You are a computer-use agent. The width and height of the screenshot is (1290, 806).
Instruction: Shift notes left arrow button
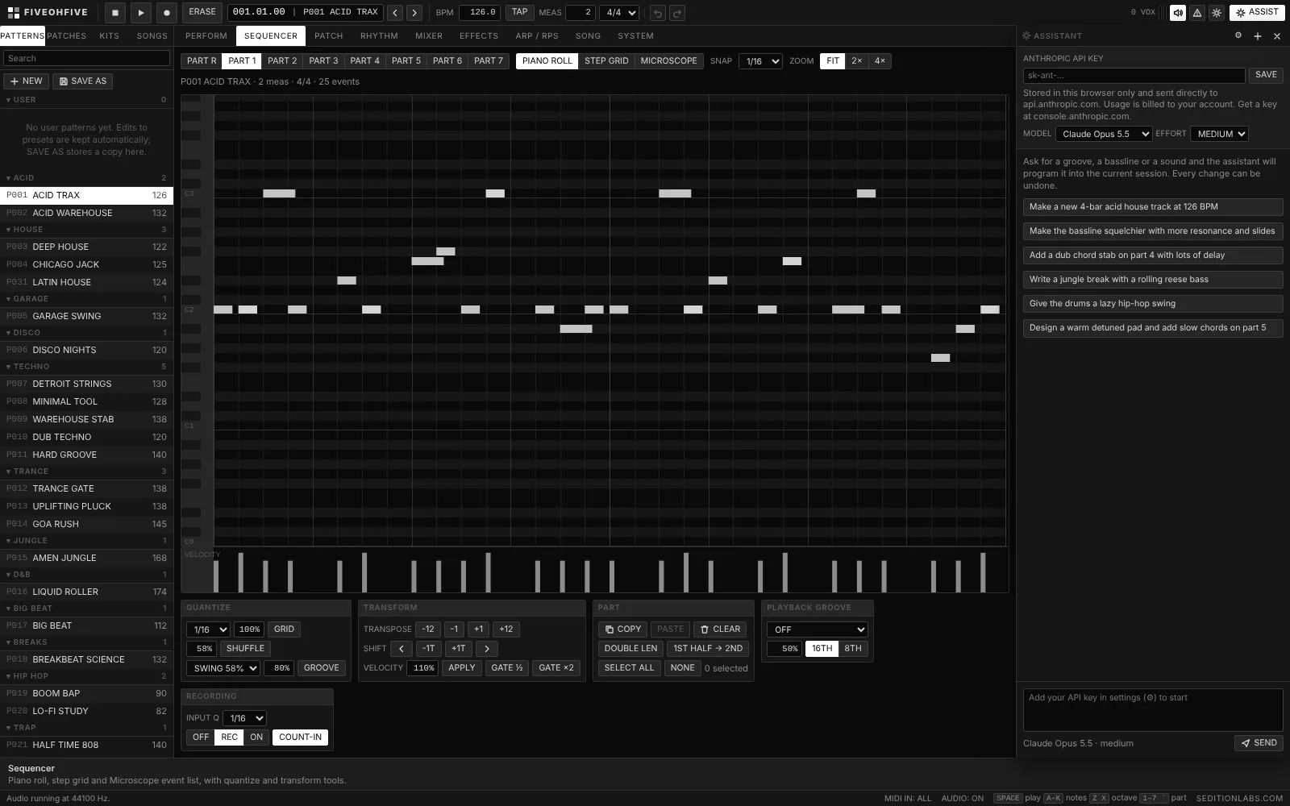(x=402, y=648)
